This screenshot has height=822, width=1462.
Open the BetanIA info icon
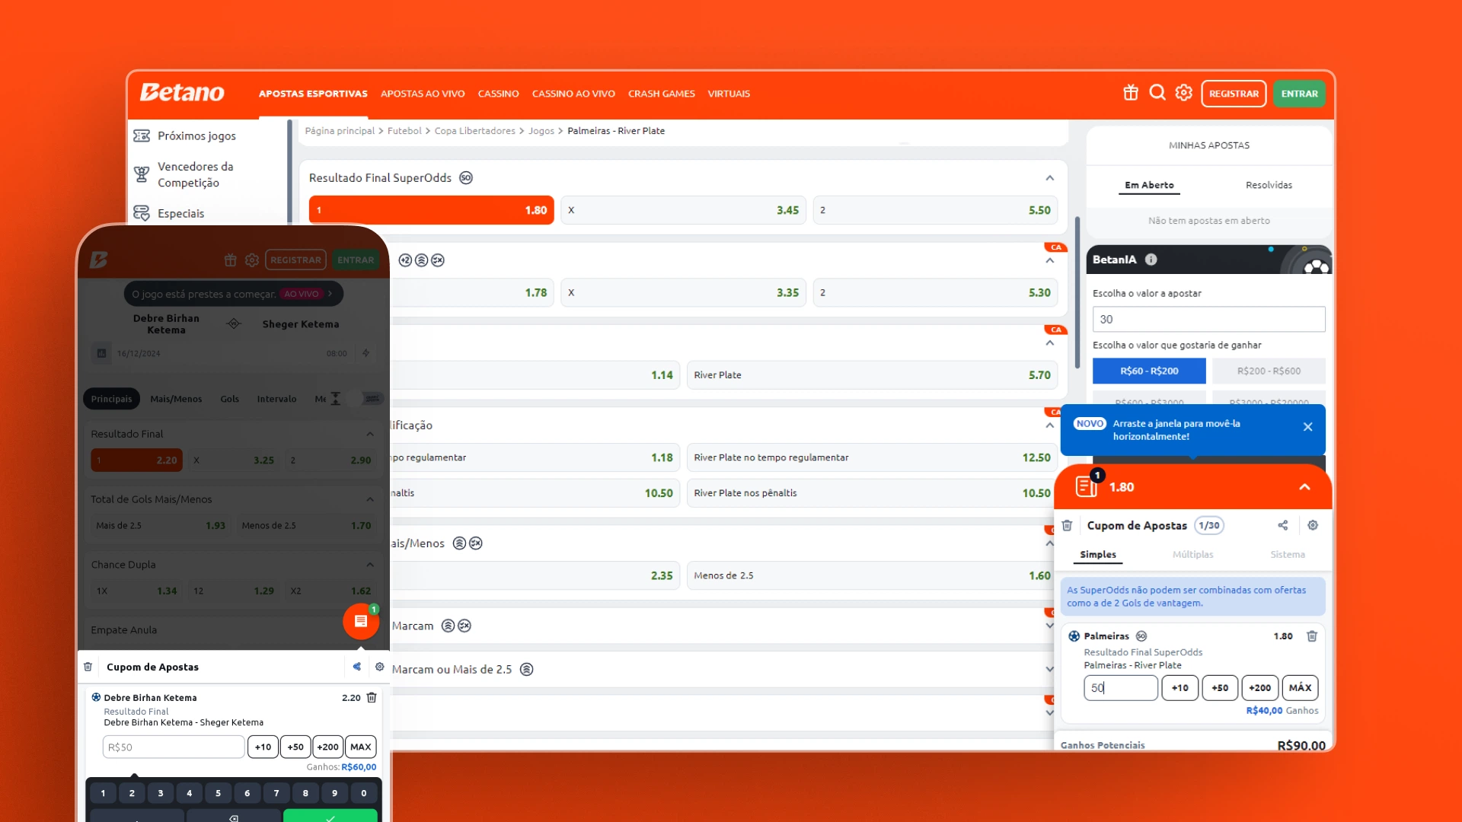pyautogui.click(x=1151, y=260)
